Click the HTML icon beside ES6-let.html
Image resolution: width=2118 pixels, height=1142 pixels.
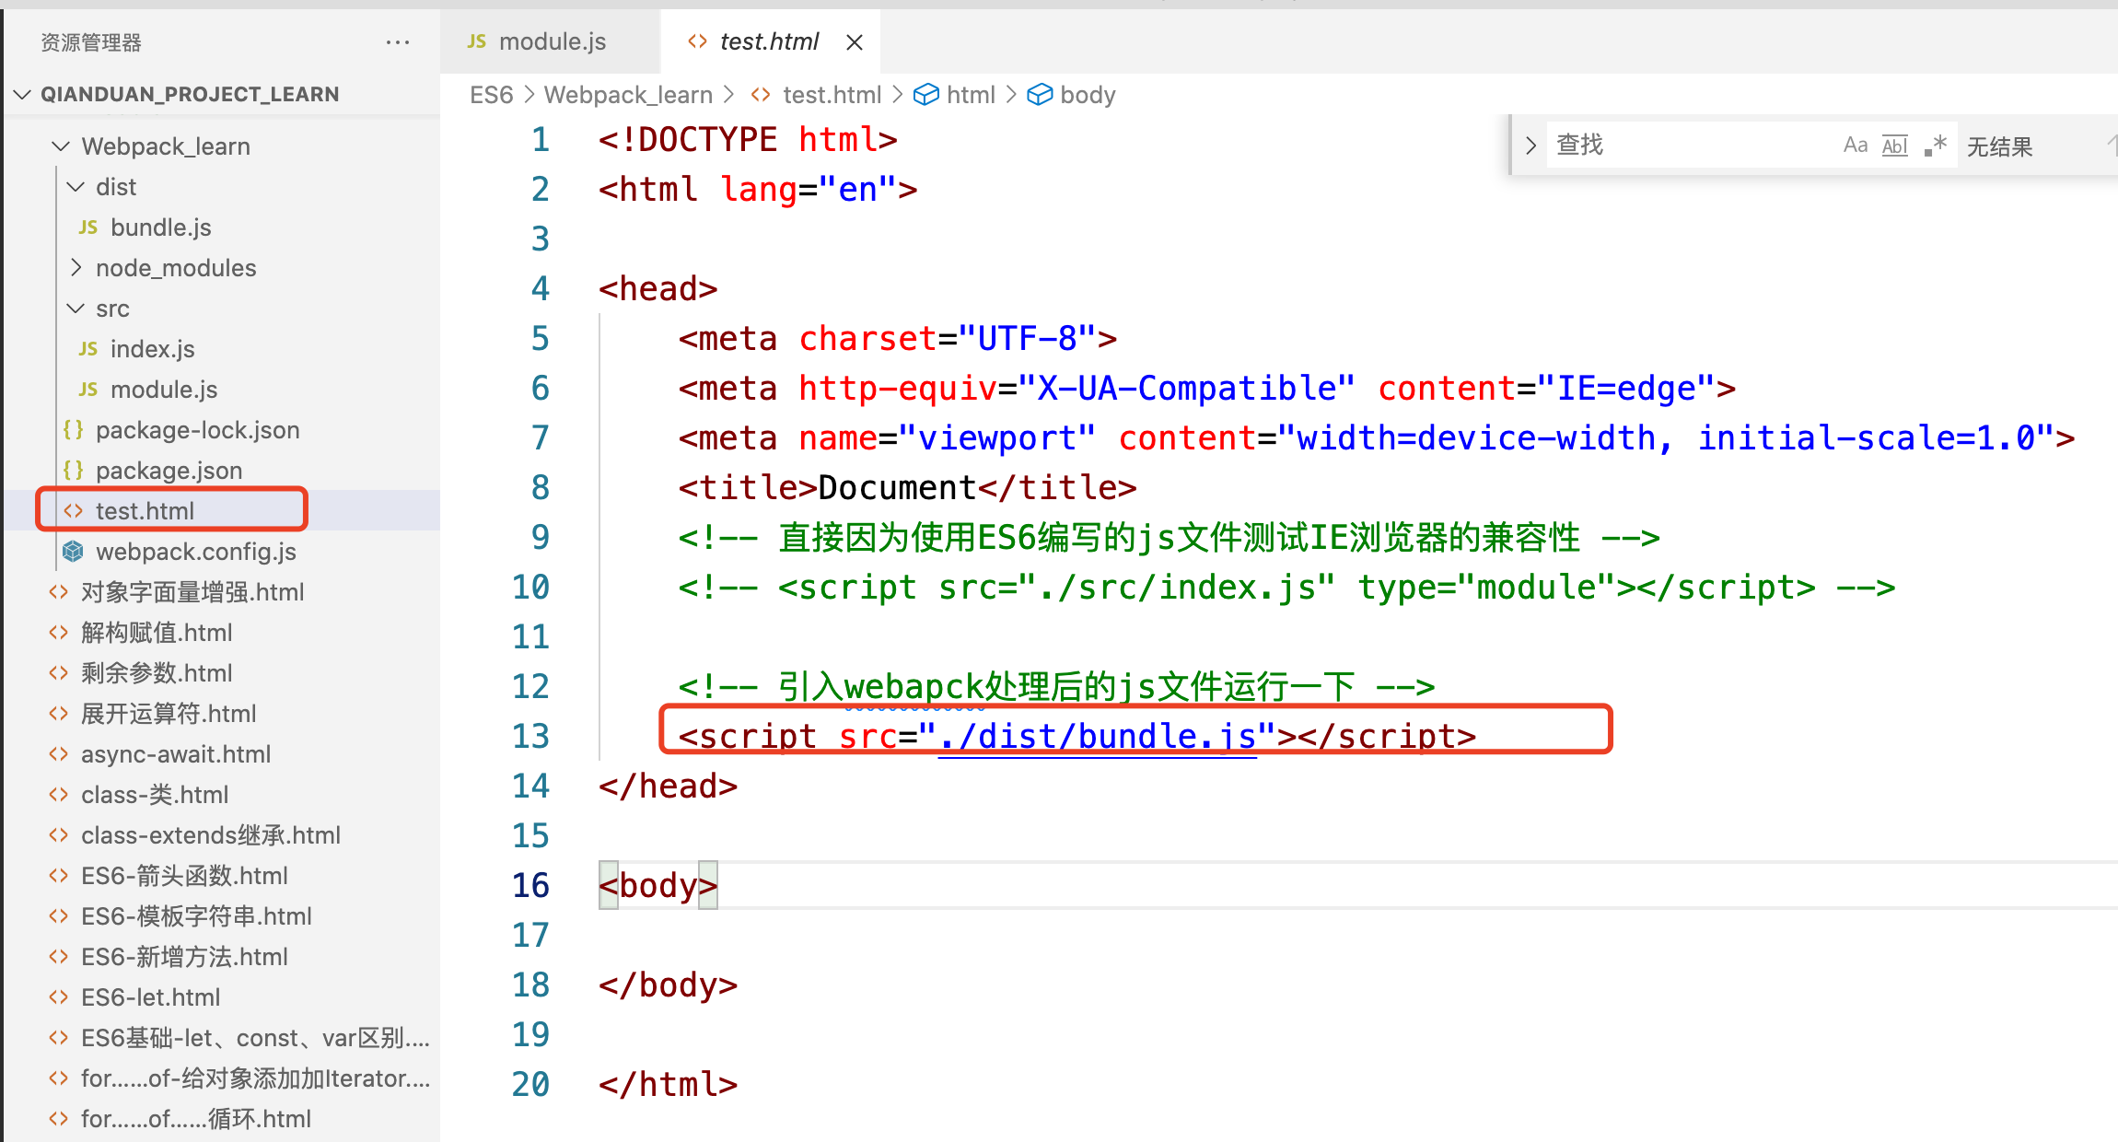coord(59,997)
